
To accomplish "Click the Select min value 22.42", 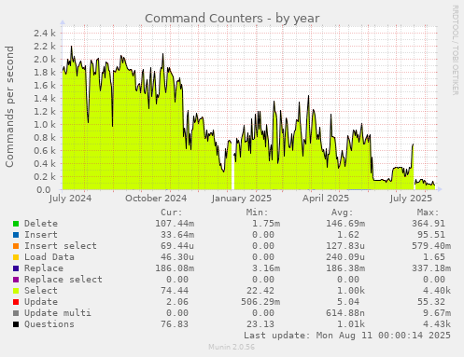I will (x=260, y=291).
